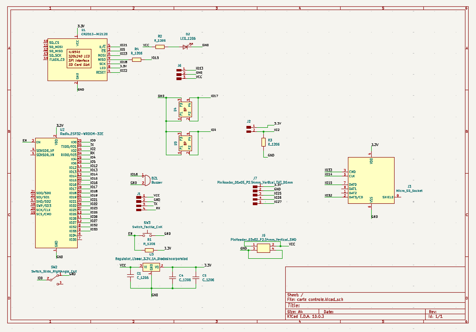Click the J6 reference designator
Viewport: 476px width, 332px height.
[x=179, y=65]
